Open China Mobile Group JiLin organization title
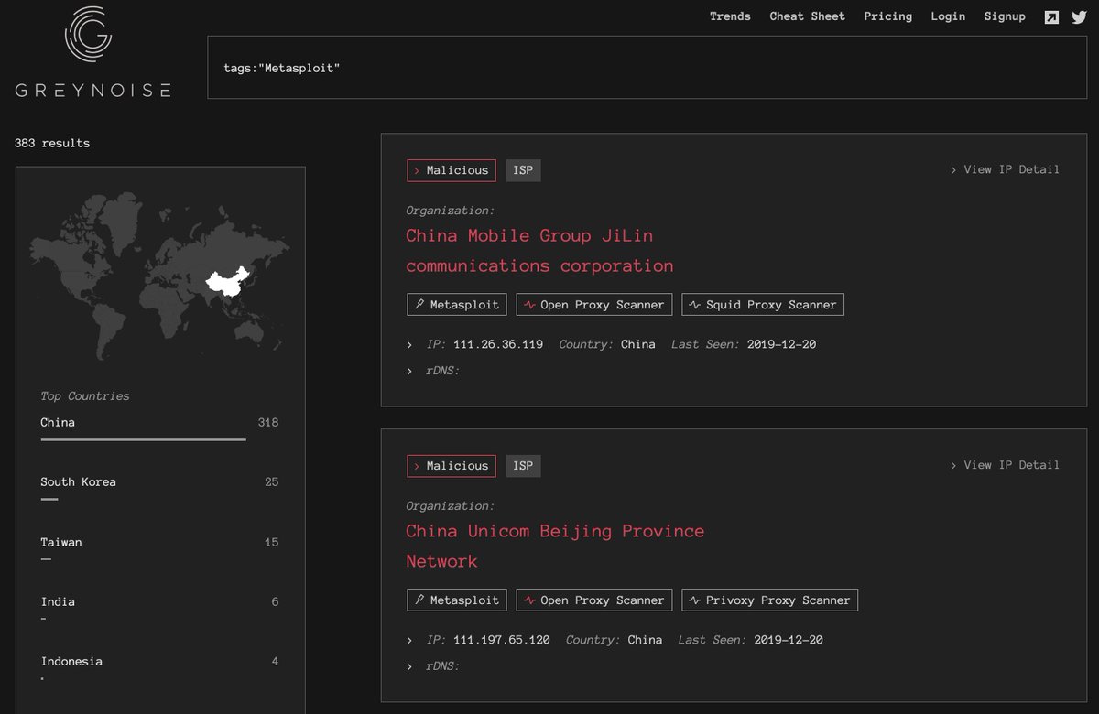The width and height of the screenshot is (1099, 714). click(540, 251)
